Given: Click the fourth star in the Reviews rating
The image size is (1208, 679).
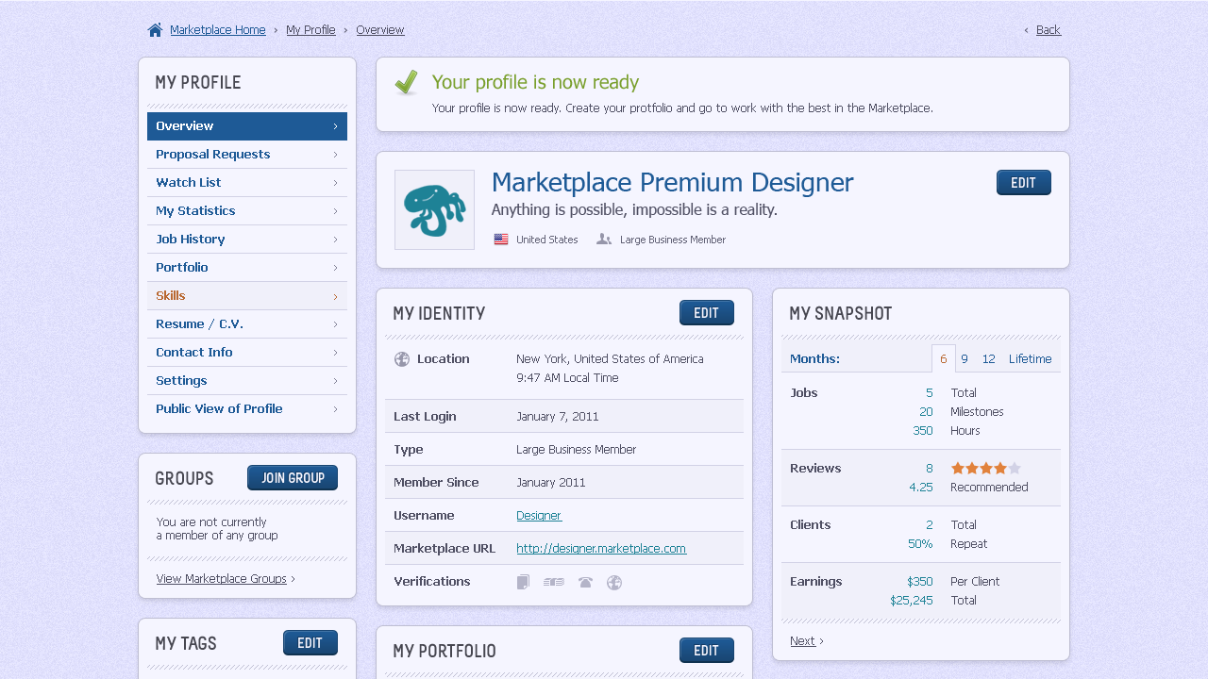Looking at the screenshot, I should click(x=1000, y=468).
